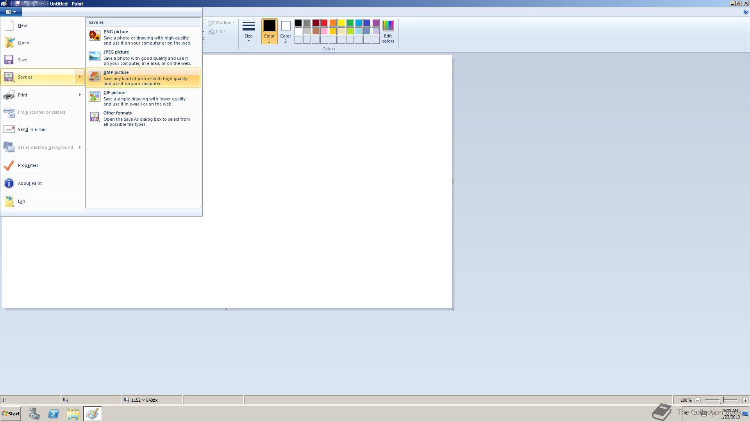Choose Other formats to open Save As dialog
This screenshot has width=750, height=422.
143,118
